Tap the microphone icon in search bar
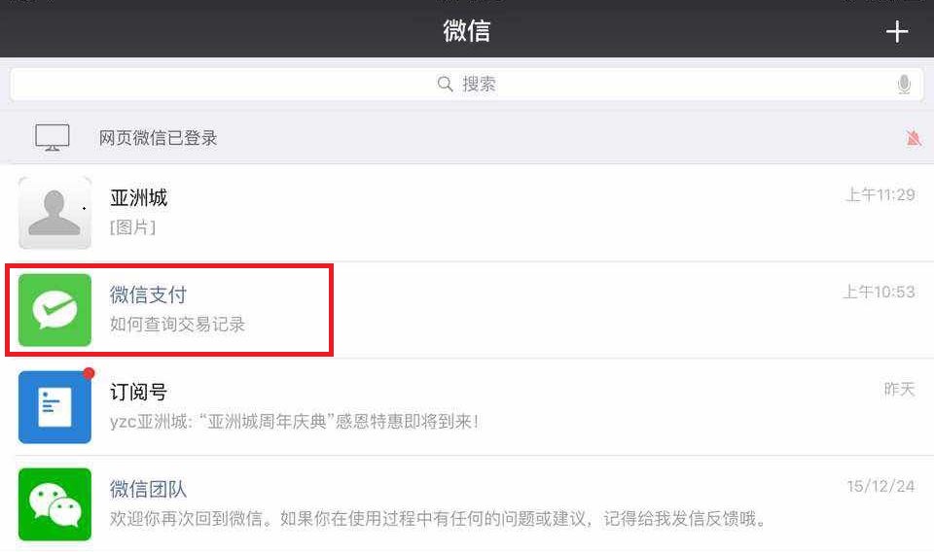The height and width of the screenshot is (552, 934). [x=904, y=85]
